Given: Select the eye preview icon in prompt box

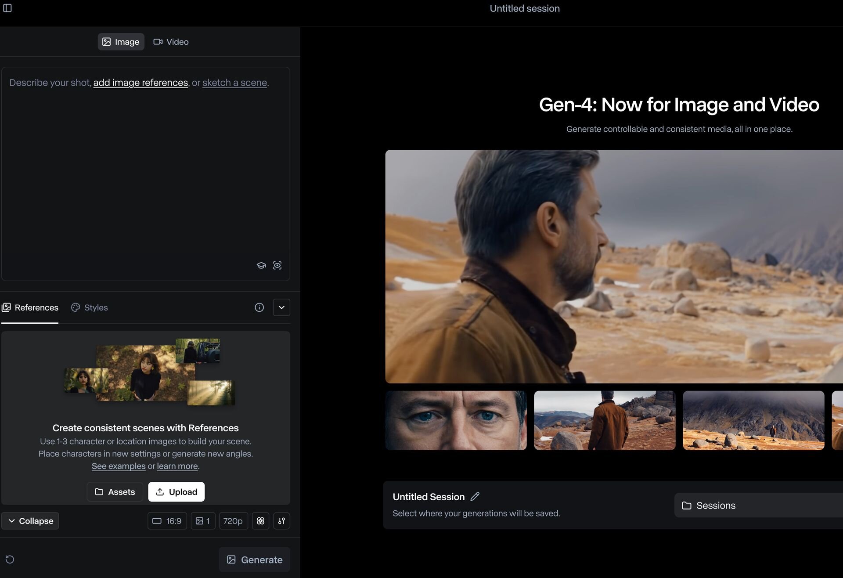Looking at the screenshot, I should click(277, 265).
